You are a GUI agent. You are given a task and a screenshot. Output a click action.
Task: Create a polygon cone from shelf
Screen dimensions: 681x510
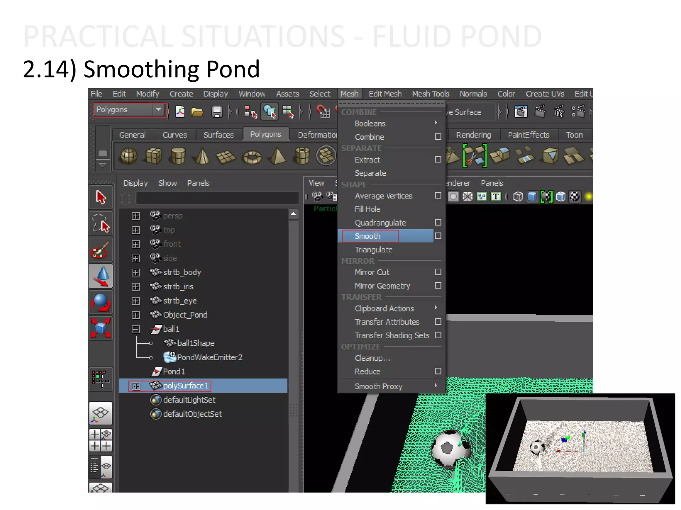(202, 156)
